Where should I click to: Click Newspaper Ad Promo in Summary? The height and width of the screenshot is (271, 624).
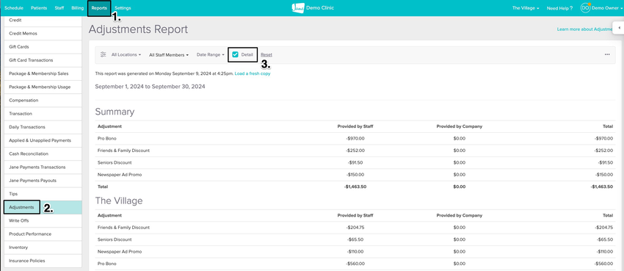[x=120, y=175]
